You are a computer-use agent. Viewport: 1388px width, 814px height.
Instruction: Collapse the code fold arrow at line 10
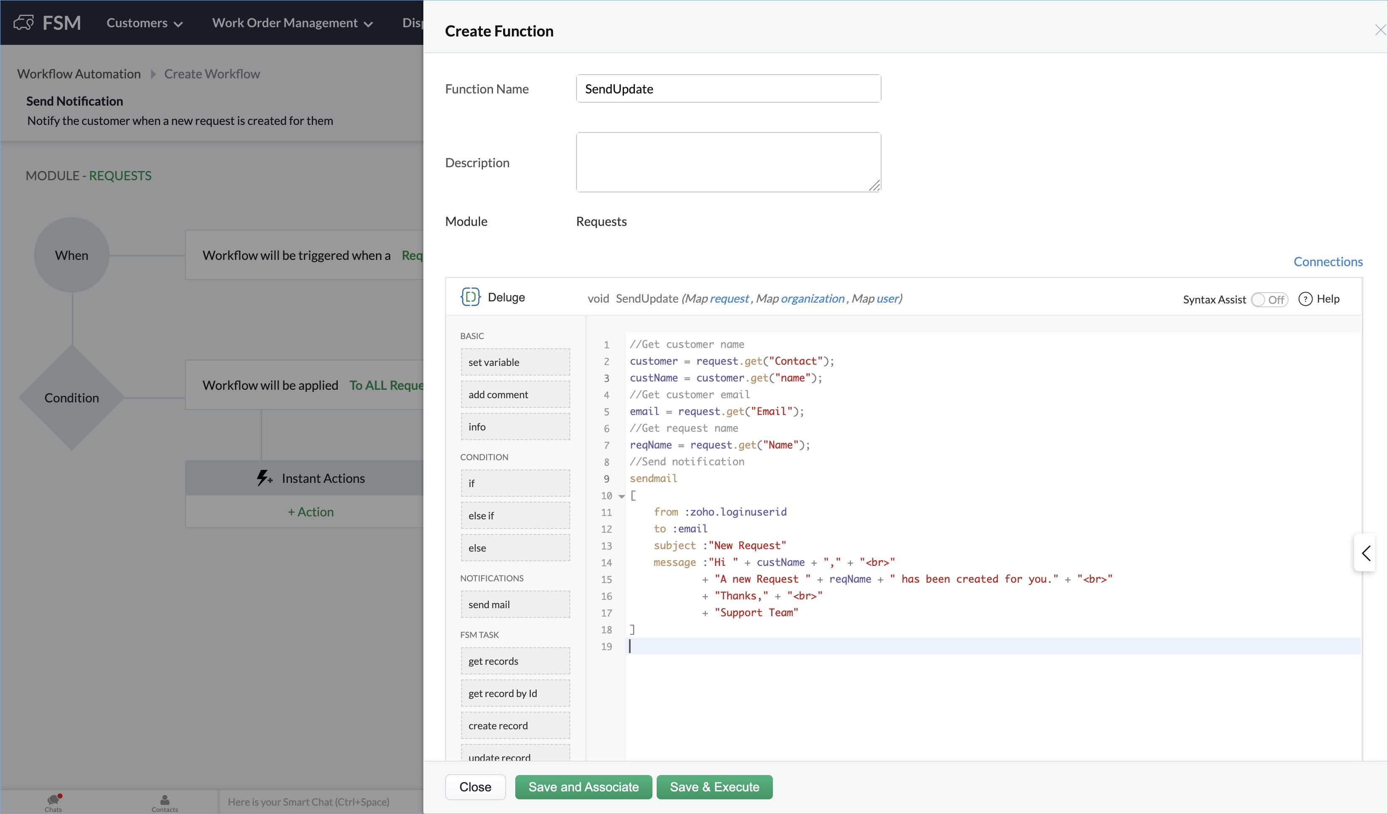pyautogui.click(x=622, y=496)
